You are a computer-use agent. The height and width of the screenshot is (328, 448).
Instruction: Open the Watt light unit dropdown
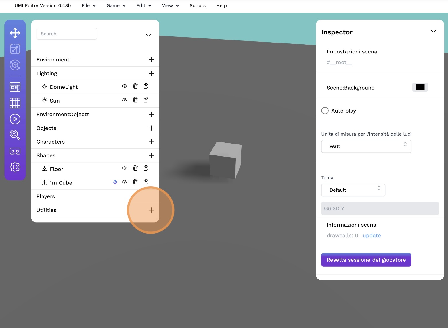pyautogui.click(x=366, y=146)
